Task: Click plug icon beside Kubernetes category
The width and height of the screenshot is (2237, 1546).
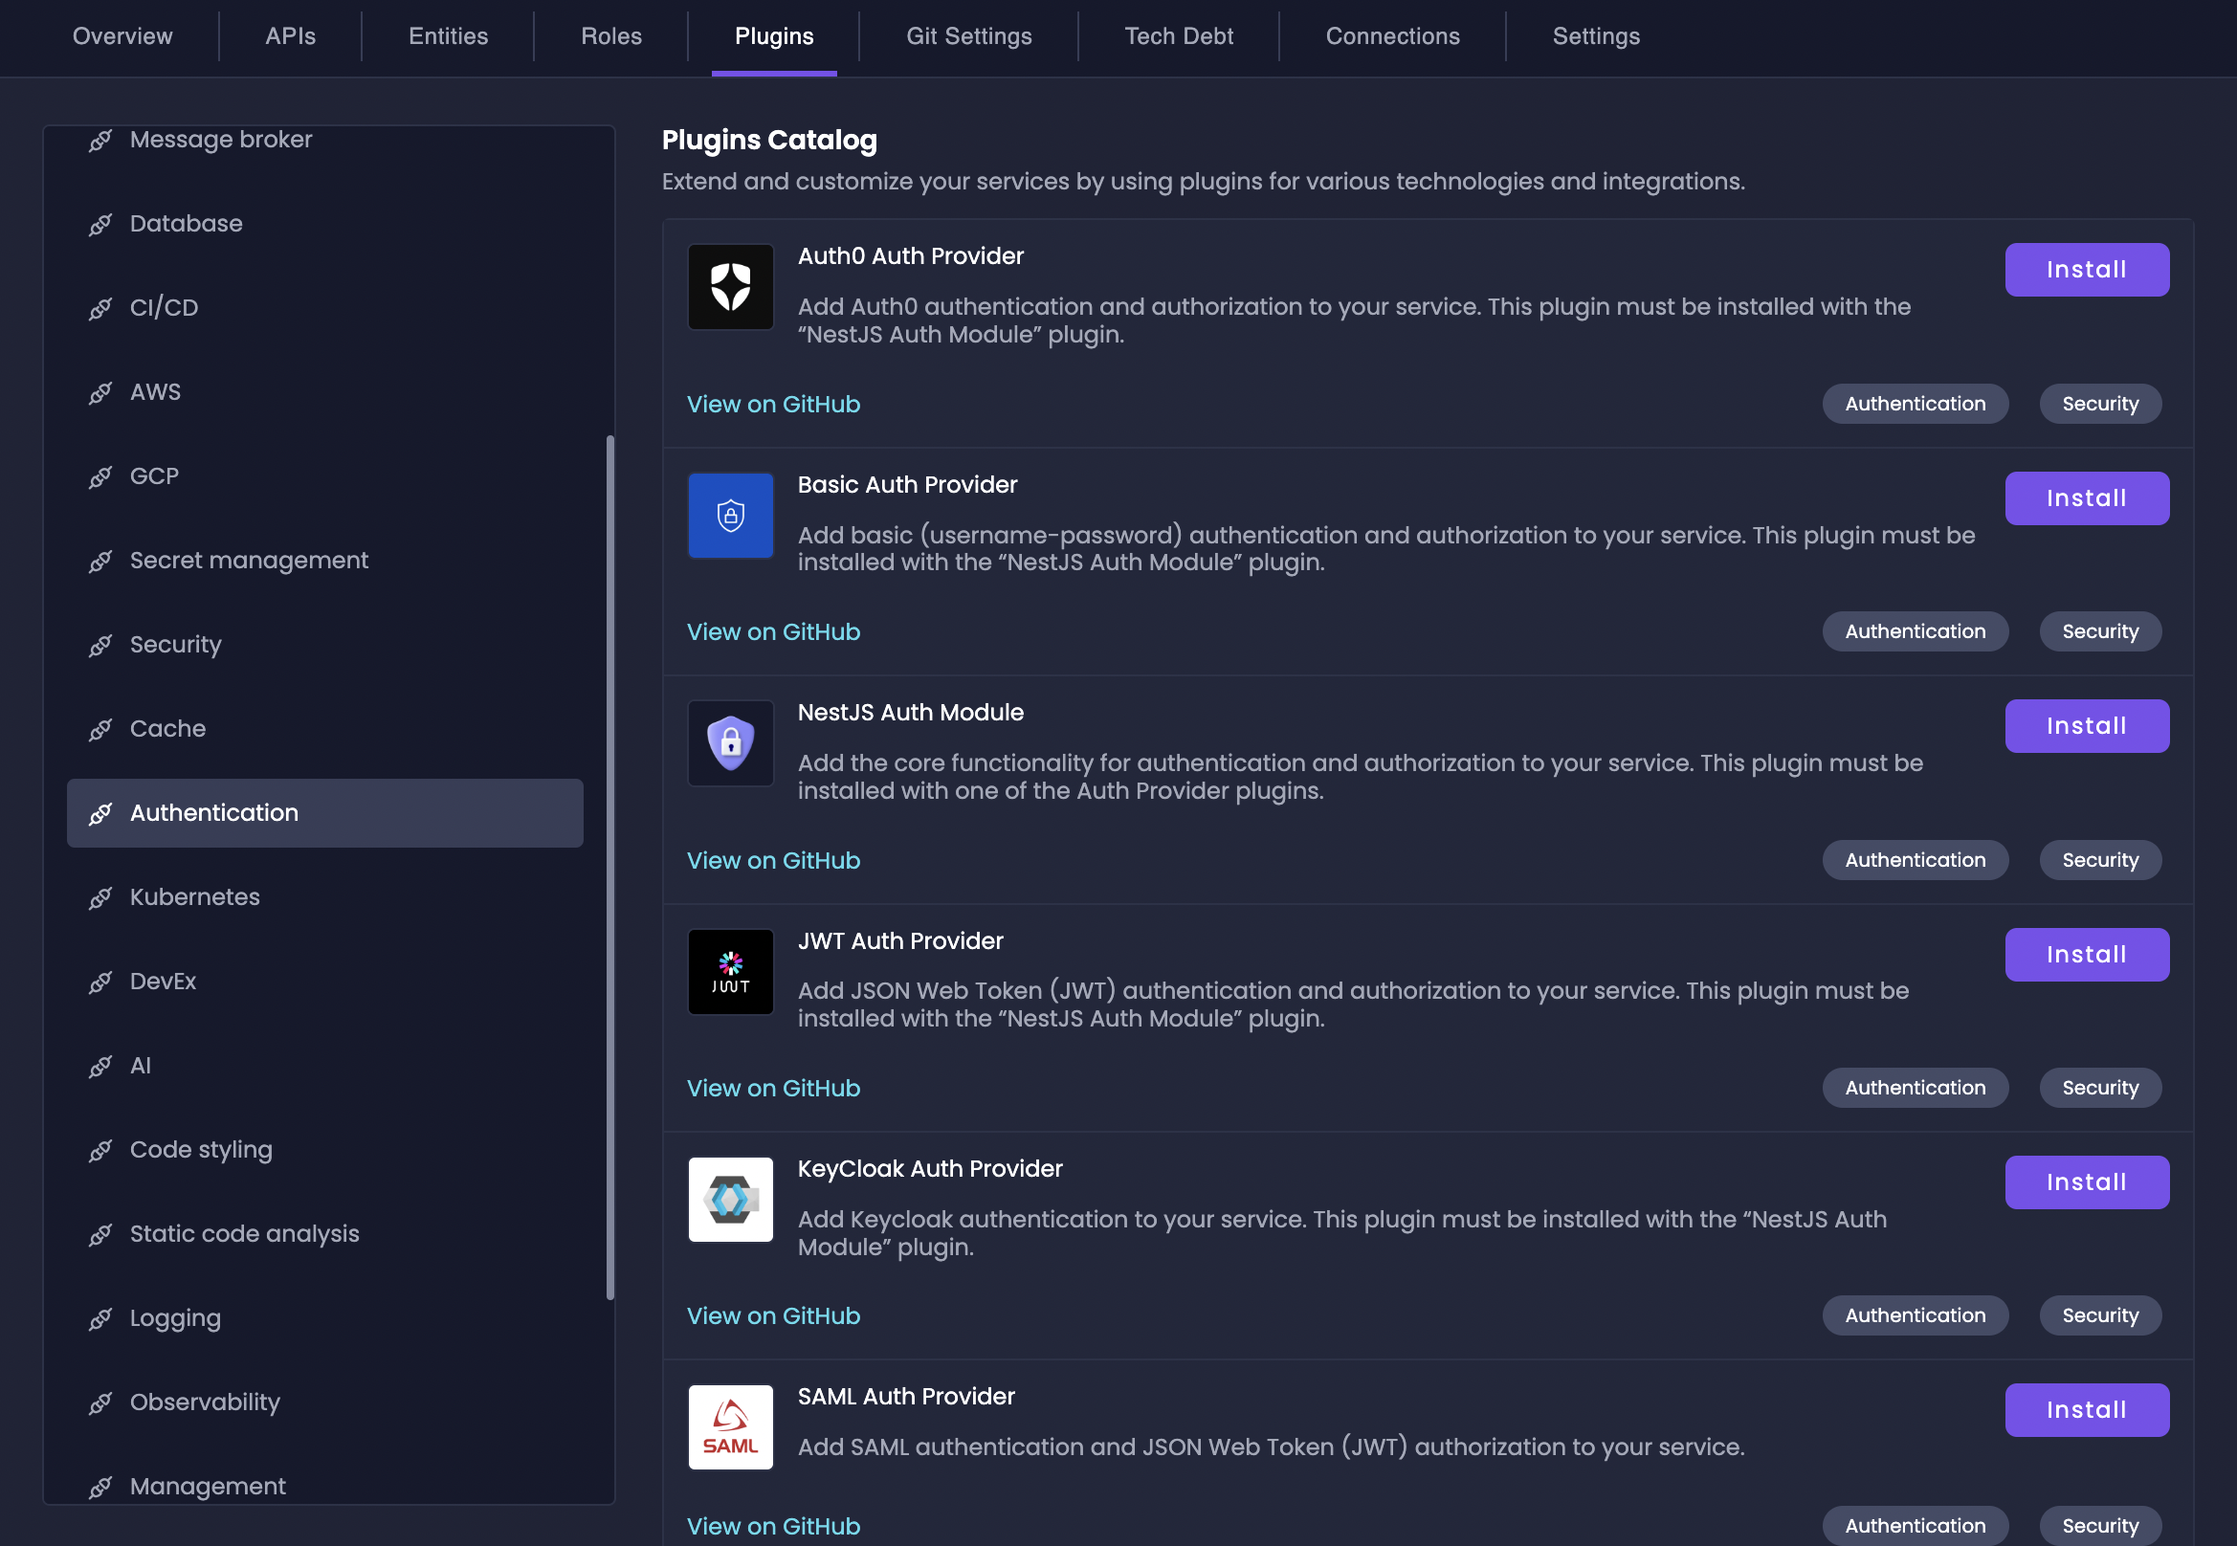Action: (100, 898)
